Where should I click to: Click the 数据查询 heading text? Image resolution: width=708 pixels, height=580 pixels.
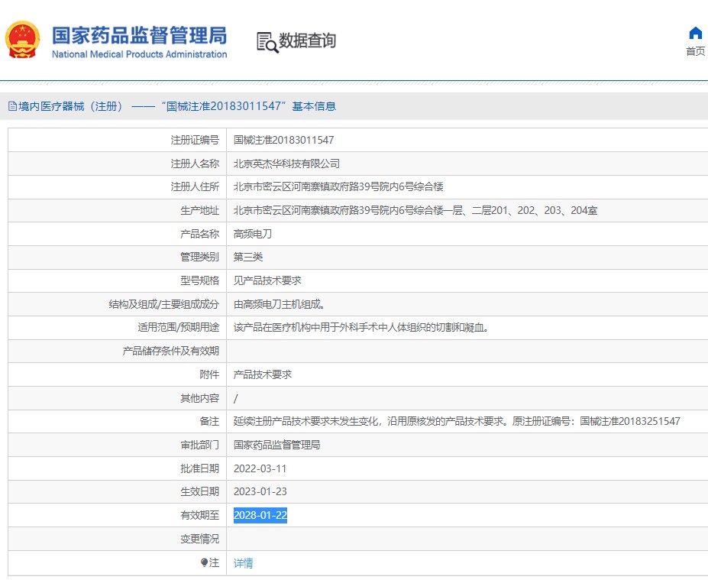pyautogui.click(x=308, y=41)
